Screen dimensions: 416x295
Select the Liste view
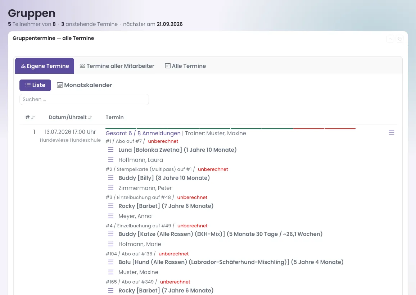point(35,85)
